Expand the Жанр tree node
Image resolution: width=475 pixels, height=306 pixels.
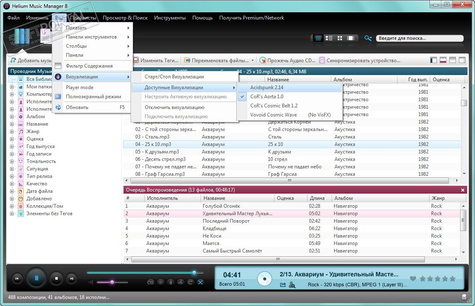pyautogui.click(x=12, y=131)
